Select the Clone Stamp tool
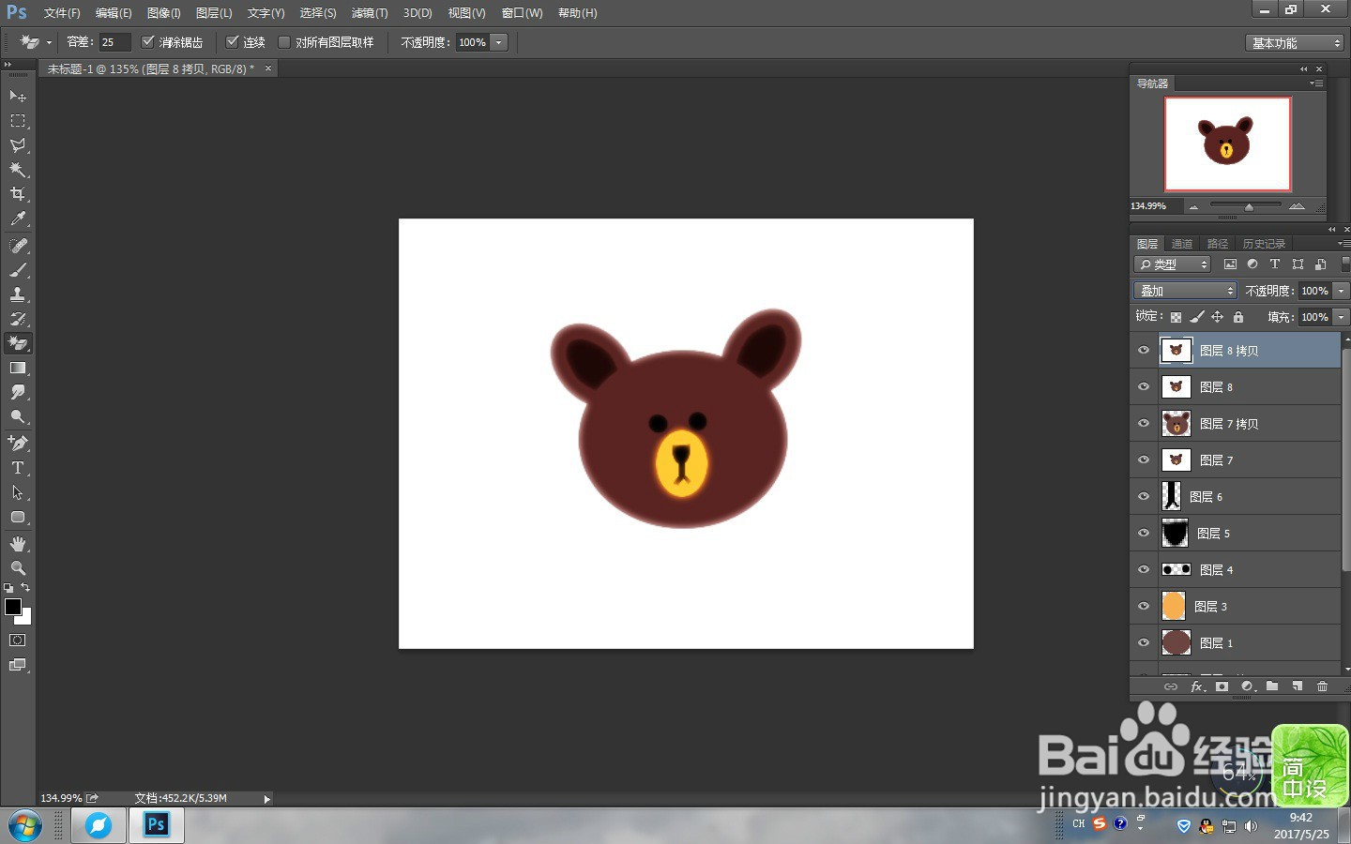Image resolution: width=1351 pixels, height=844 pixels. pos(18,294)
